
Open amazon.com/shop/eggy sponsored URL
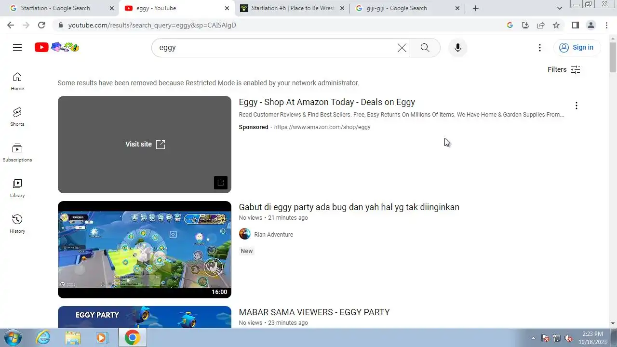pyautogui.click(x=322, y=127)
